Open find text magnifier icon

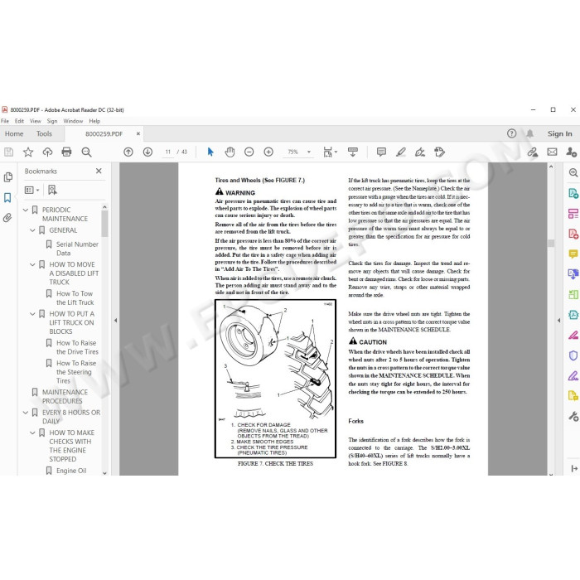[x=86, y=152]
